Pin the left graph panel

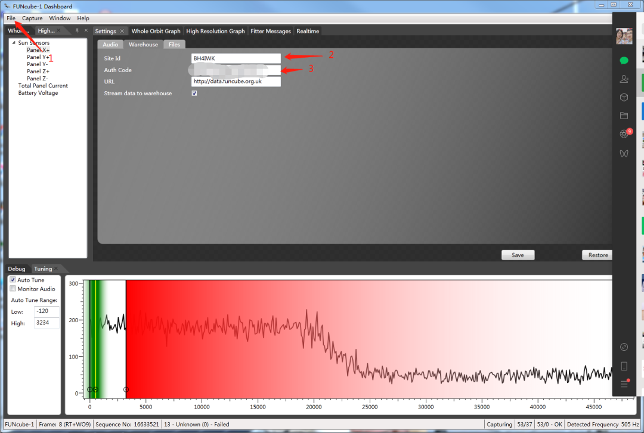77,30
